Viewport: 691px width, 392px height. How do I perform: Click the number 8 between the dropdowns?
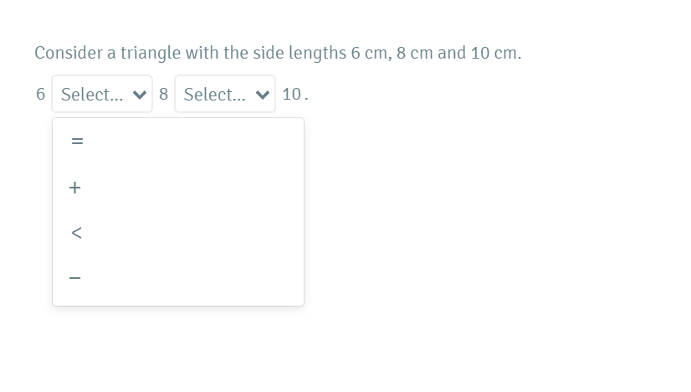click(163, 95)
